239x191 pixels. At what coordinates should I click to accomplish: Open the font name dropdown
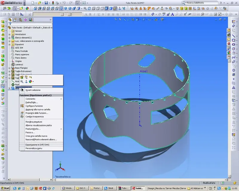[62, 14]
